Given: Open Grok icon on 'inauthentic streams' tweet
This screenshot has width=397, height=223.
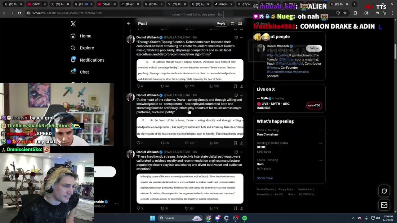Looking at the screenshot, I should 236,152.
